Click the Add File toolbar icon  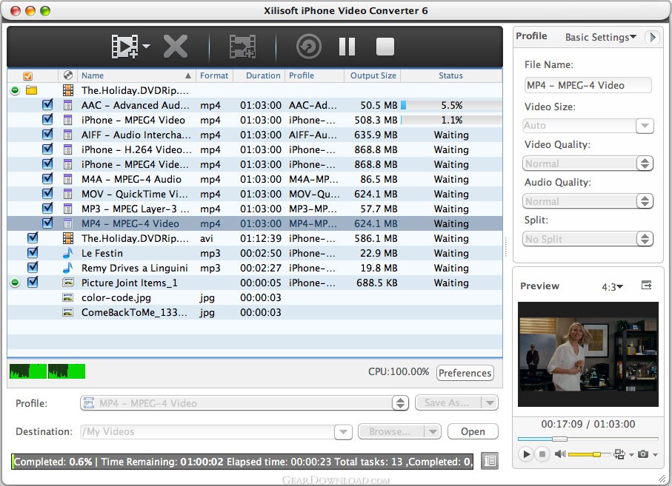[x=124, y=46]
